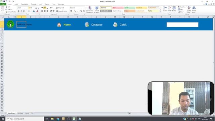
Task: Click the Cut scissors icon
Action: point(6,7)
